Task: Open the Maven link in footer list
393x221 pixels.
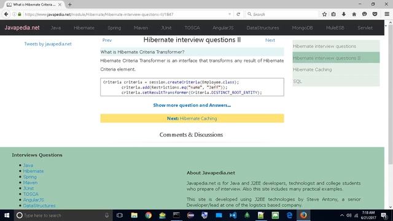Action: (30, 183)
